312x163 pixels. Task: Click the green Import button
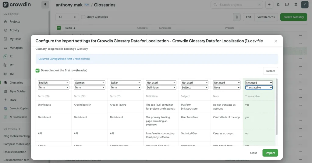pyautogui.click(x=270, y=153)
